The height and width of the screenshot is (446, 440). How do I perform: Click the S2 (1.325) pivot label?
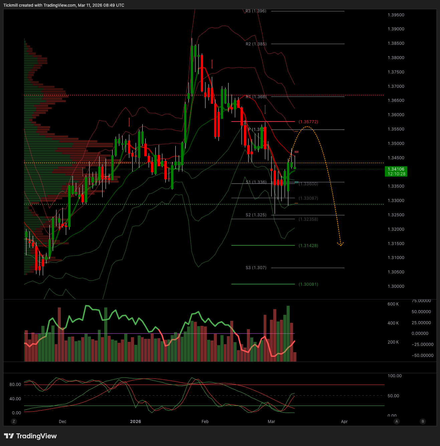pyautogui.click(x=256, y=215)
